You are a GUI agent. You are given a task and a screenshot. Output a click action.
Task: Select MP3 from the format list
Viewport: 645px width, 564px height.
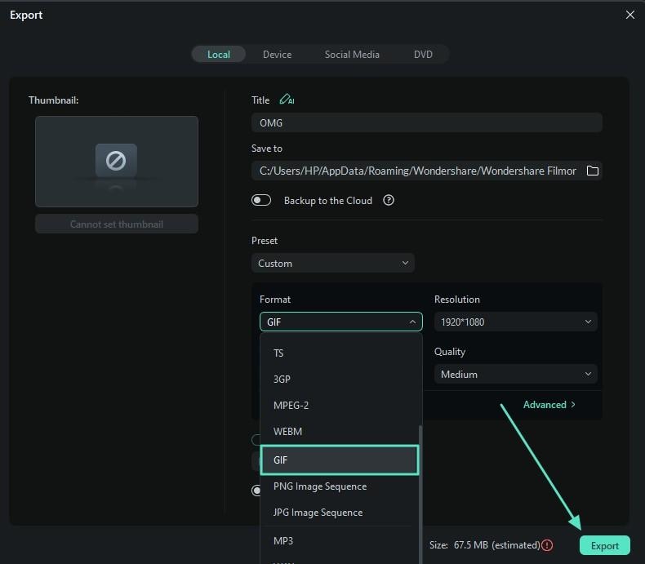(x=340, y=540)
